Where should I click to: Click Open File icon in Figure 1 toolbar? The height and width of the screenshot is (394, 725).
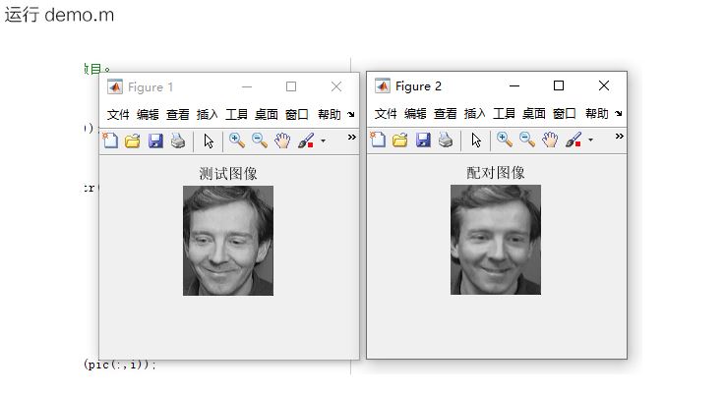[x=132, y=141]
